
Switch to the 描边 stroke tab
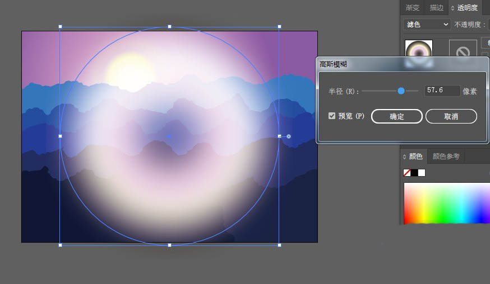click(437, 8)
